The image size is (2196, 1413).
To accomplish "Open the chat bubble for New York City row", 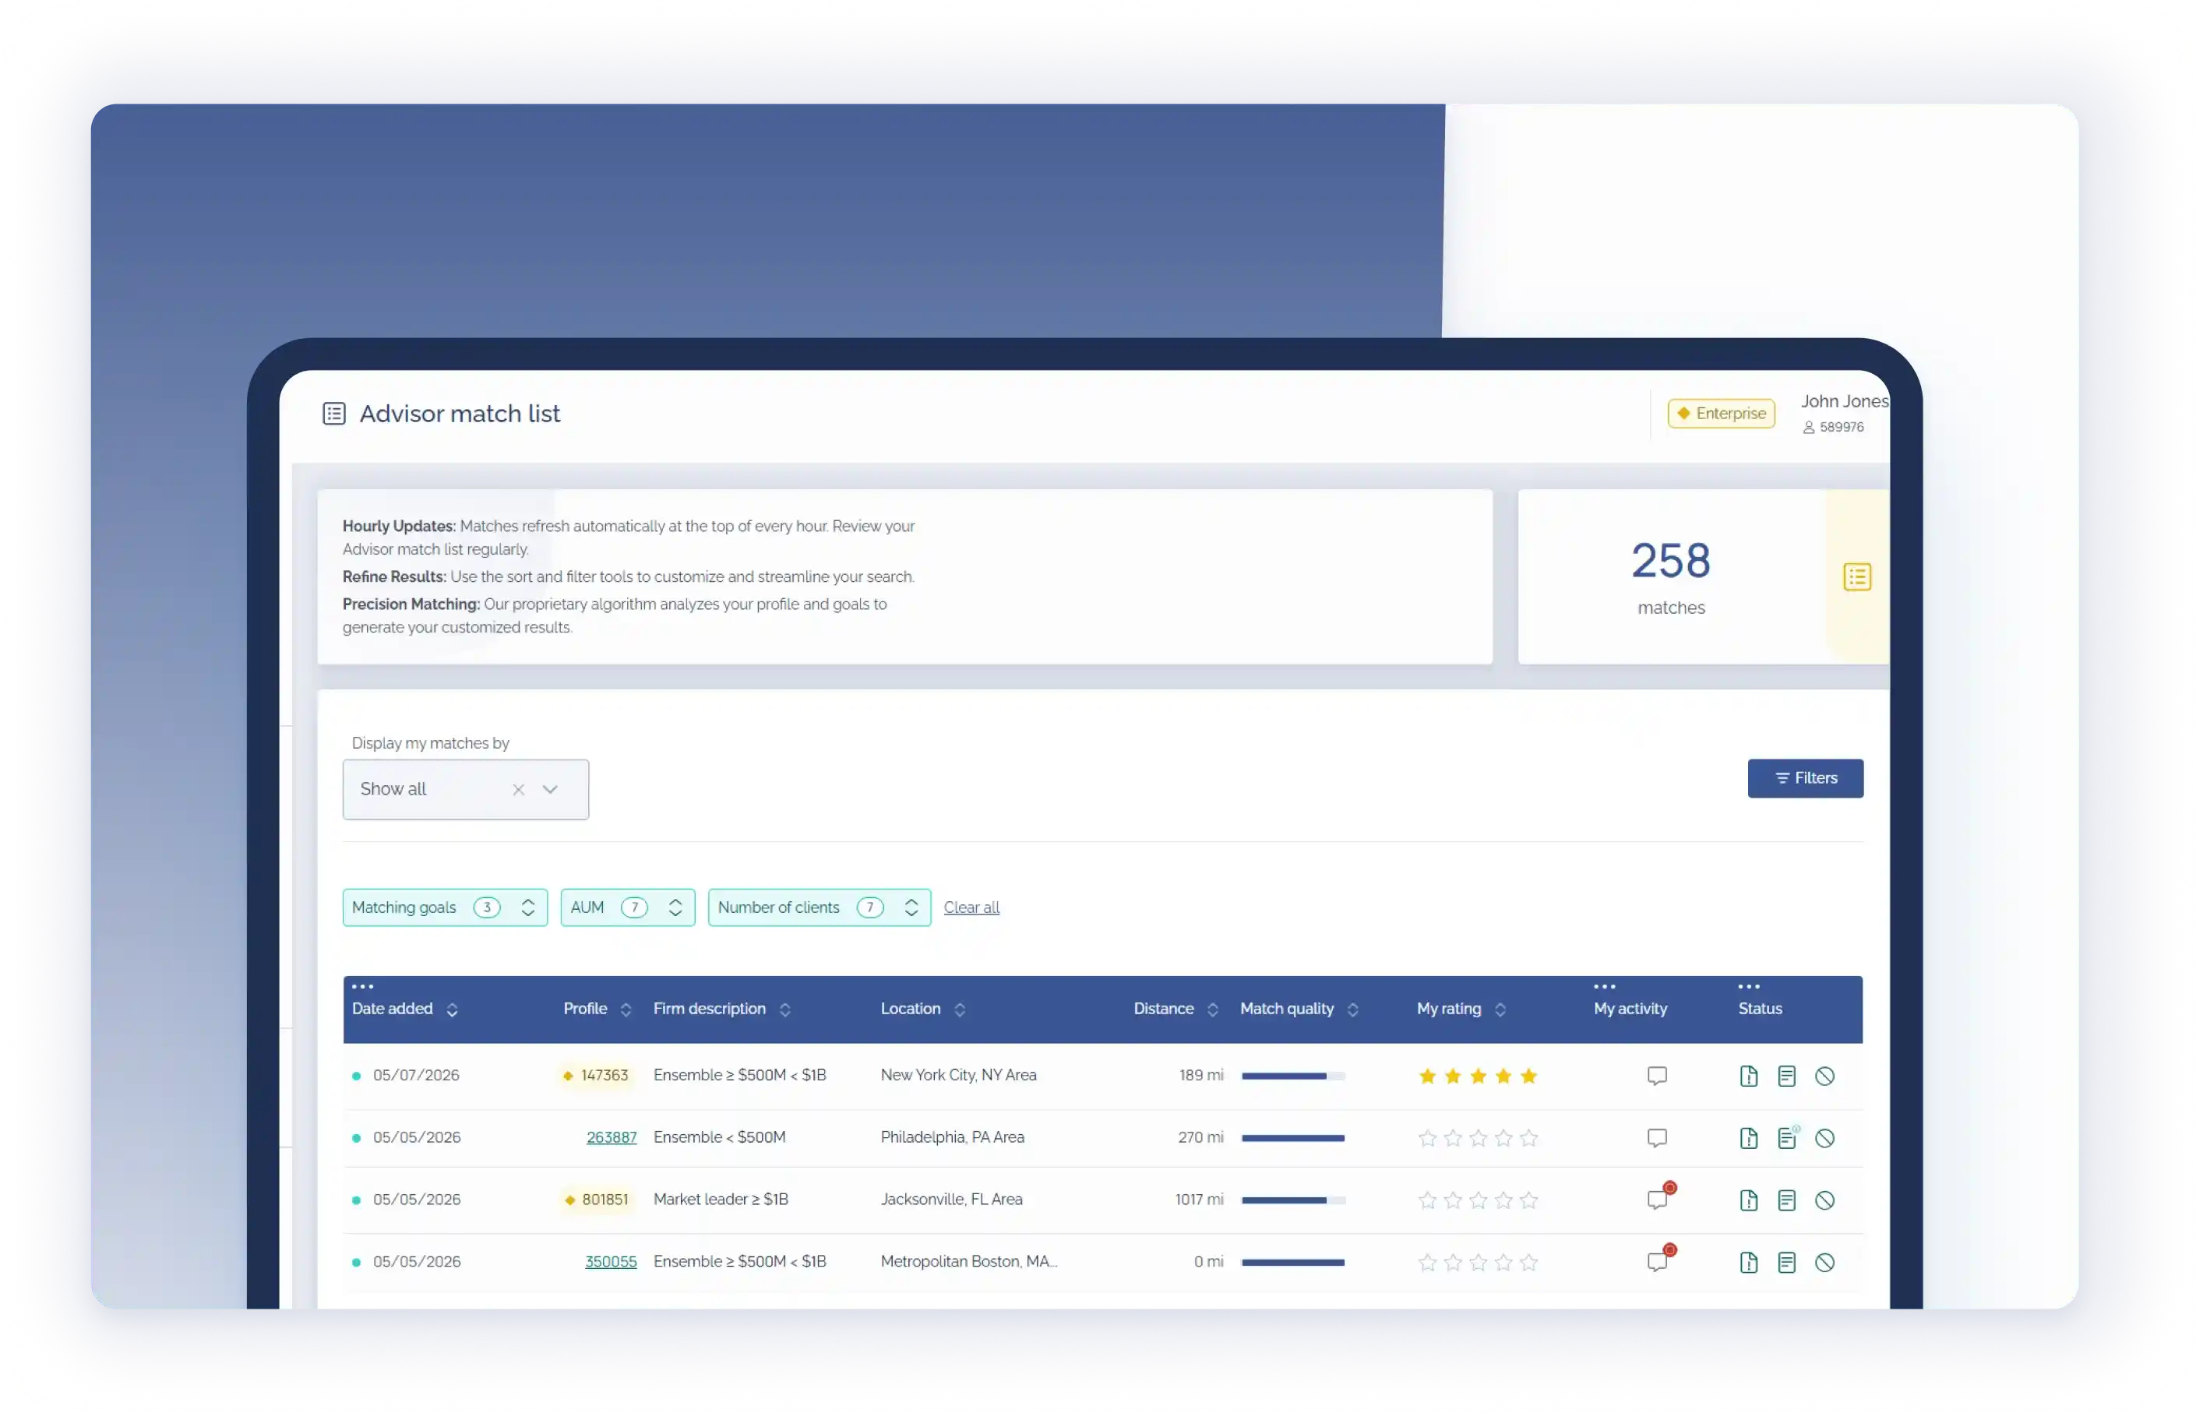I will click(1656, 1076).
